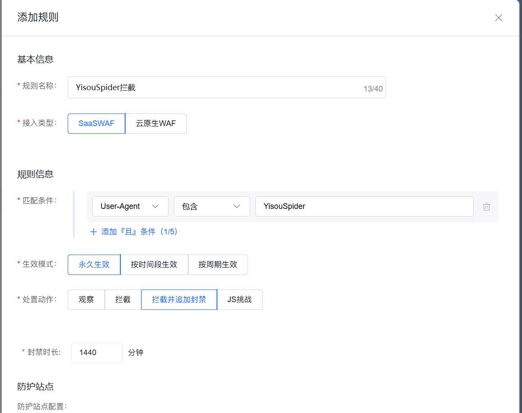Screen dimensions: 522x413
Task: Open the User-Agent field type dropdown
Action: coord(129,206)
